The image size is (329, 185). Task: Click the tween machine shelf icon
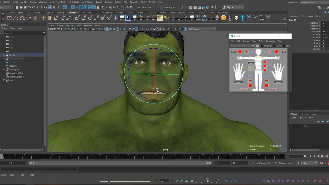tap(160, 17)
